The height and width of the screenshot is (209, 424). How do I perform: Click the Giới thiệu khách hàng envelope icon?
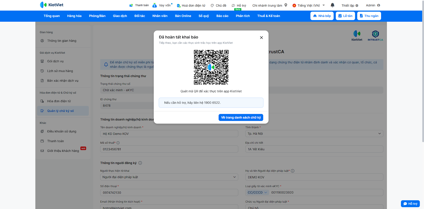pos(42,151)
